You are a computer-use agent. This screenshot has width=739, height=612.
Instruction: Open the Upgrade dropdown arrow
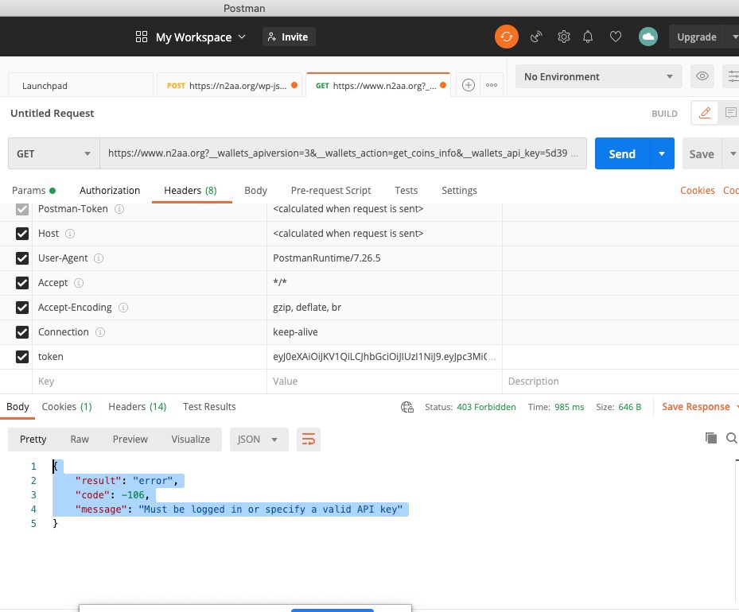pyautogui.click(x=734, y=37)
